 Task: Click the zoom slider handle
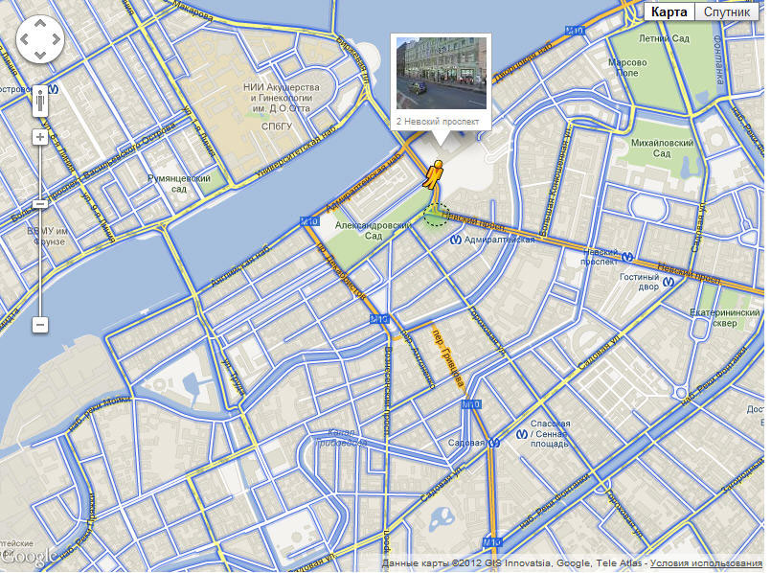[40, 204]
